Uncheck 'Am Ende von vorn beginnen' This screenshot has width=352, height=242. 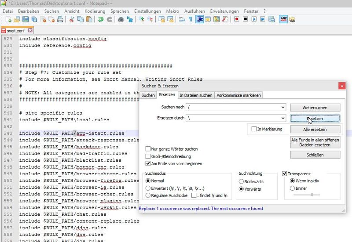tap(148, 163)
